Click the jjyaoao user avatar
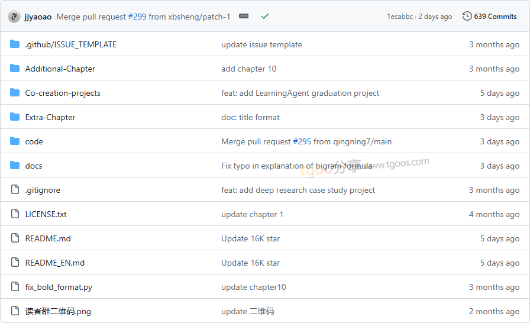The height and width of the screenshot is (323, 530). coord(14,17)
